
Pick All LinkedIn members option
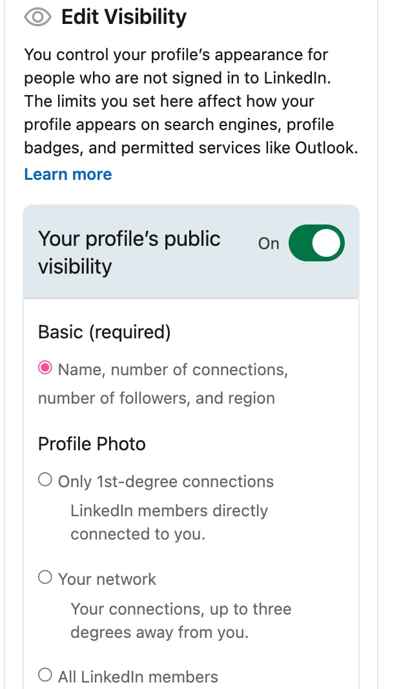(45, 674)
